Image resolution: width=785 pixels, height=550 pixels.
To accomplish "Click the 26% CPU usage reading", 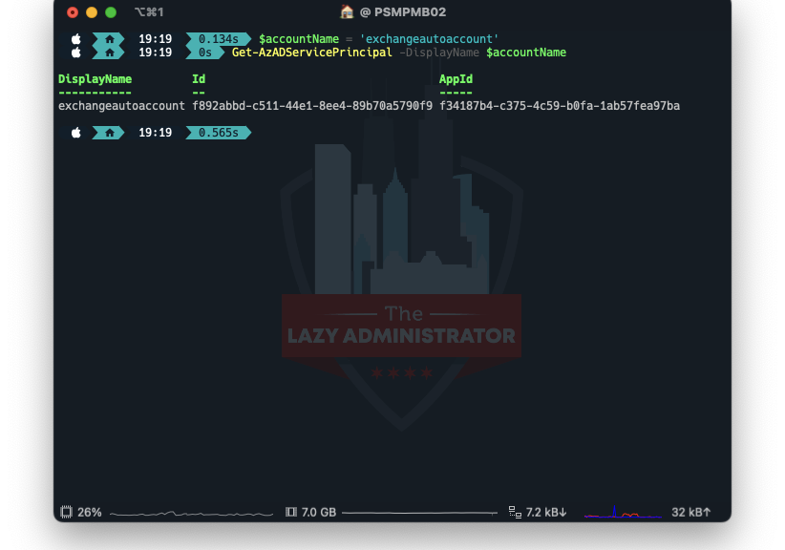I will click(x=90, y=513).
